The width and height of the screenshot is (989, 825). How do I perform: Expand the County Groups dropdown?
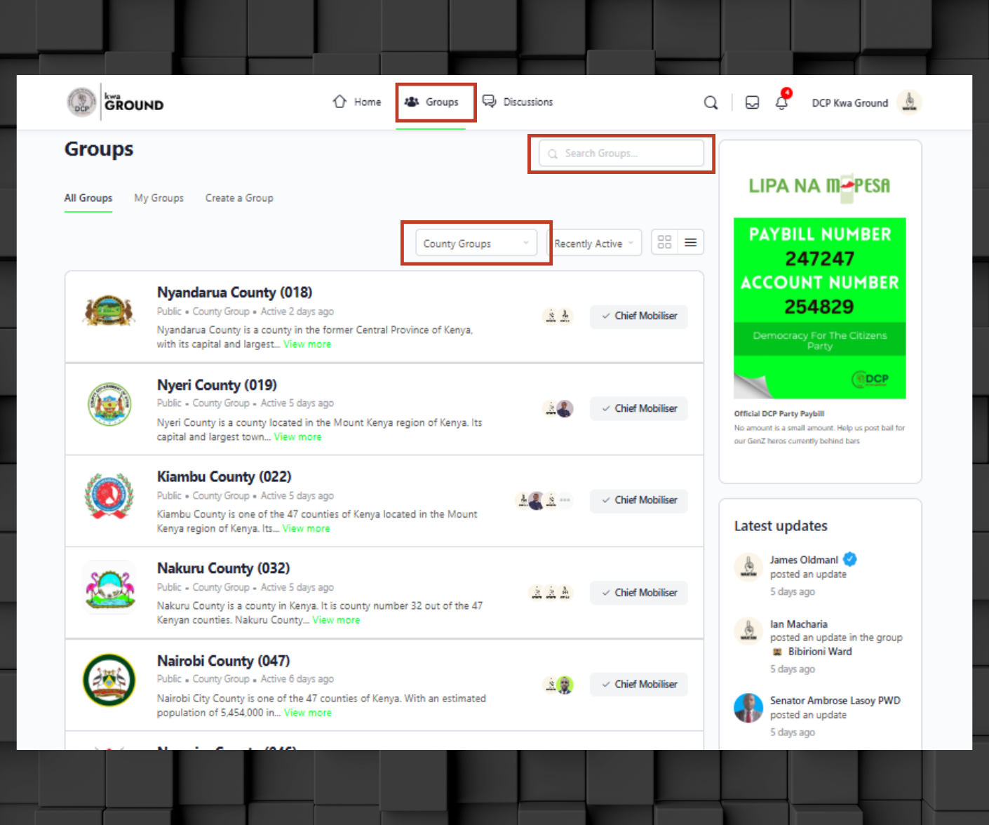(476, 243)
